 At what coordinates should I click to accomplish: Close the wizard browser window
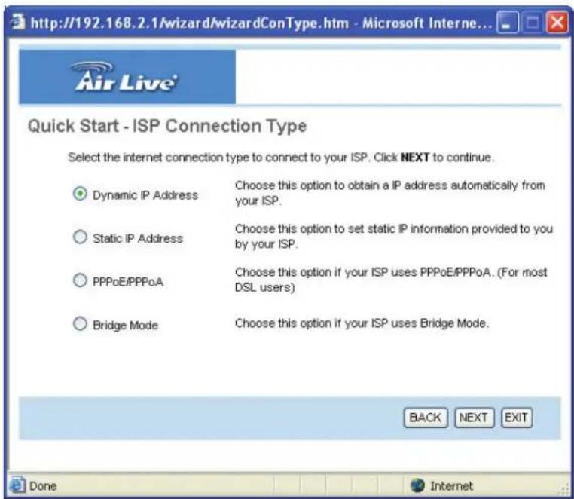pyautogui.click(x=557, y=23)
